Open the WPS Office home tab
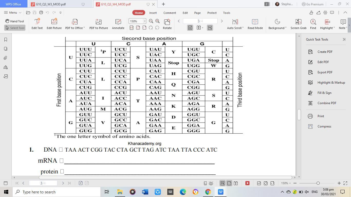Viewport: 351px width, 197px height. tap(13, 4)
